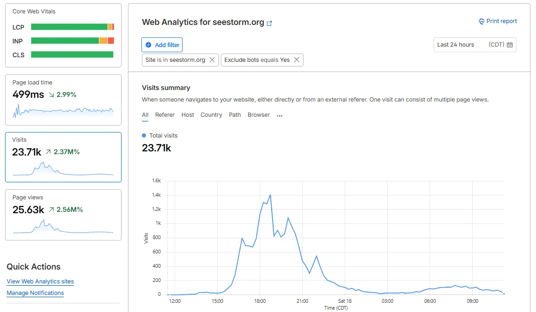Click the LCP Core Web Vitals bar
Screen dimensions: 536x312
click(x=72, y=27)
